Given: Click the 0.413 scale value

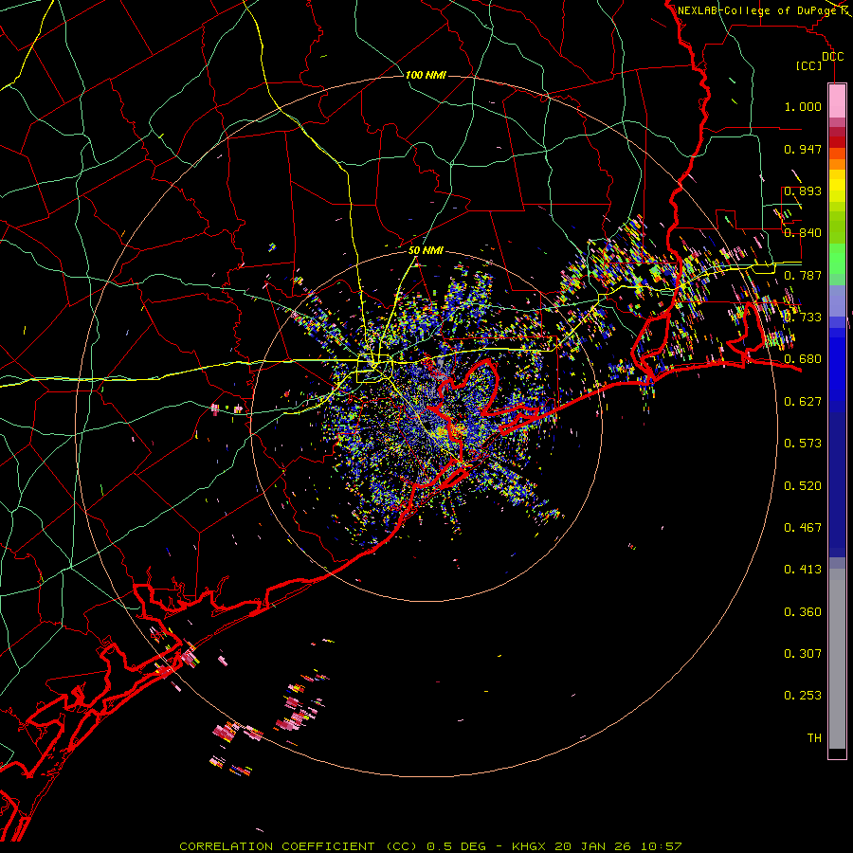Looking at the screenshot, I should pos(803,570).
